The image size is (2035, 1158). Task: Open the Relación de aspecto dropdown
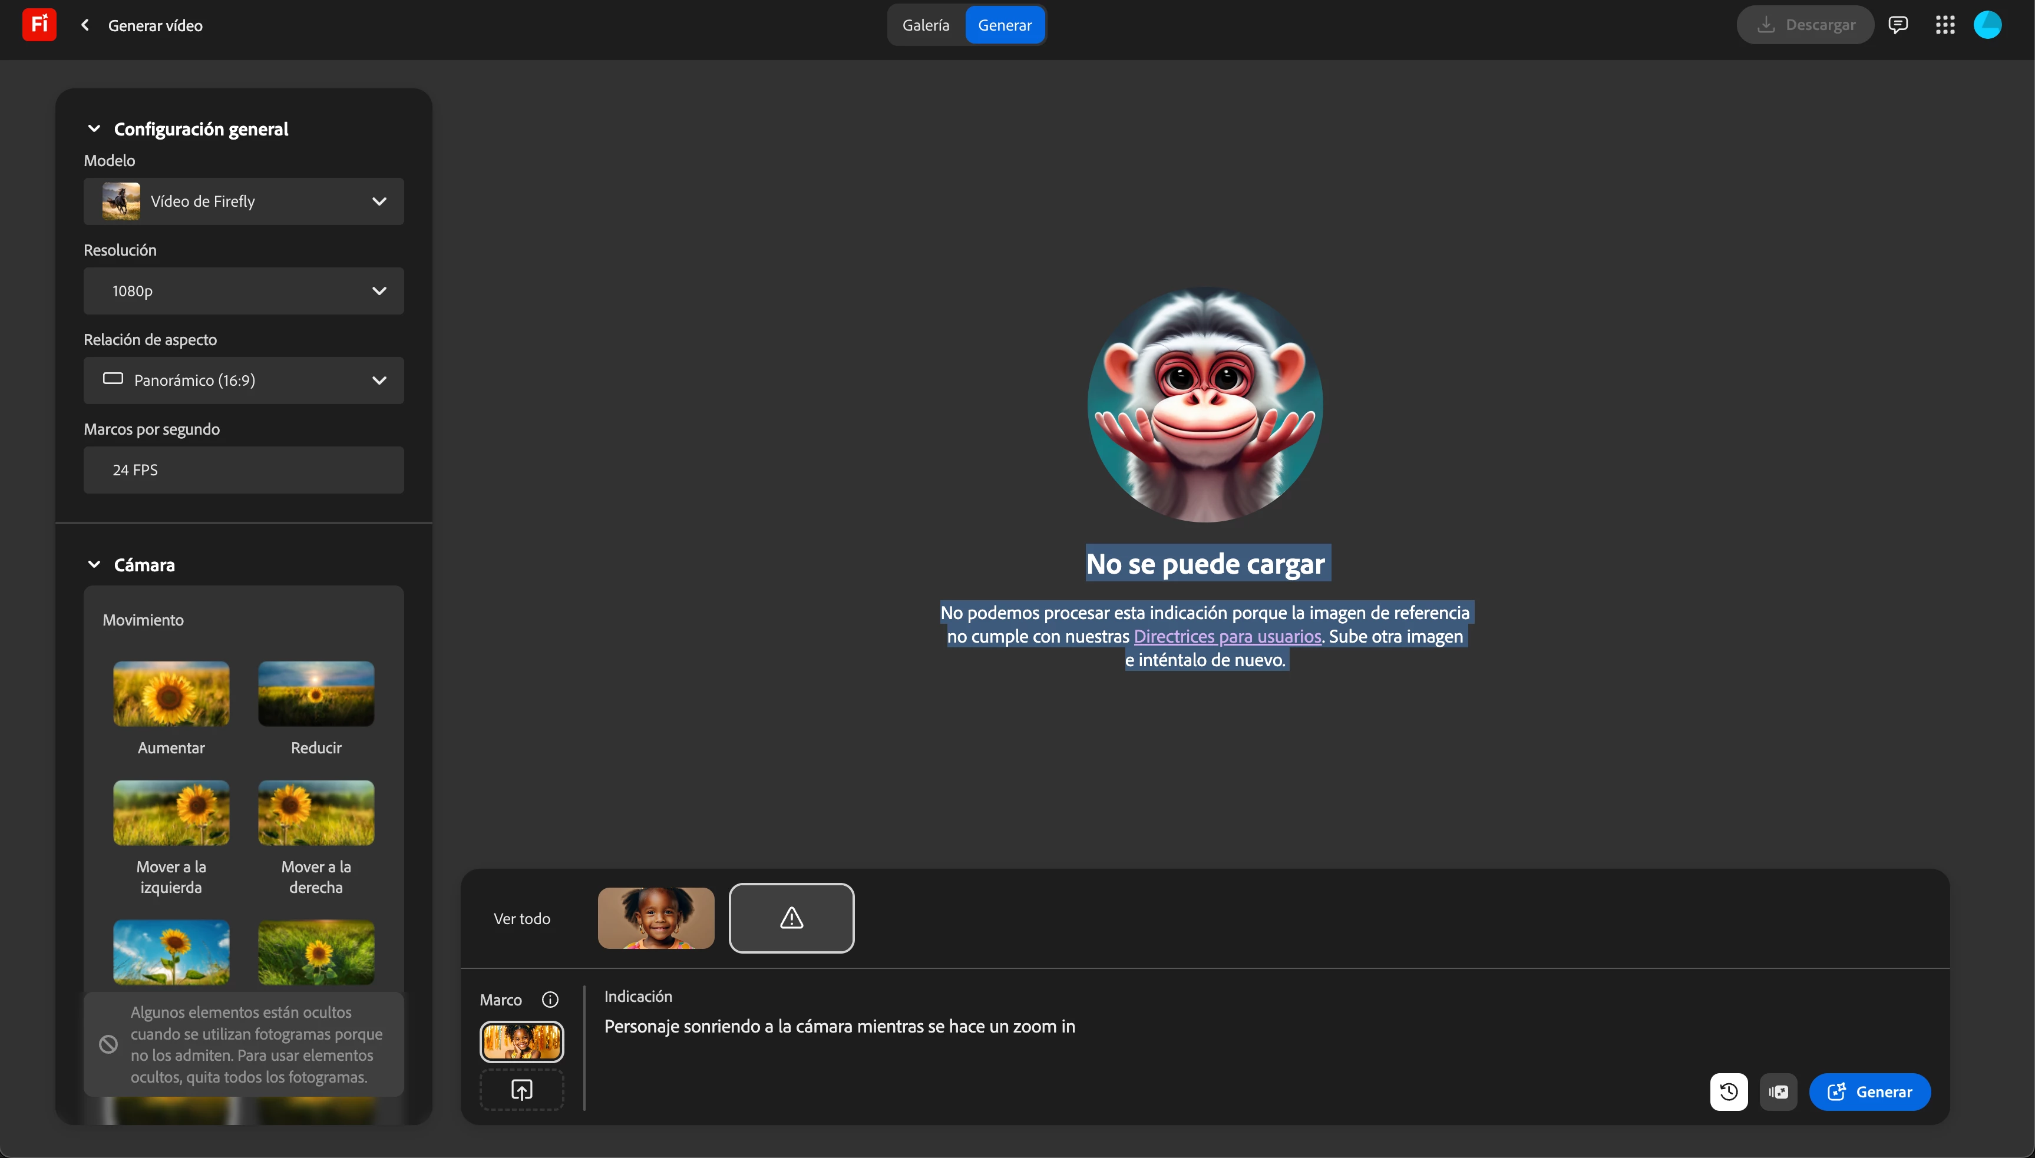pos(243,380)
